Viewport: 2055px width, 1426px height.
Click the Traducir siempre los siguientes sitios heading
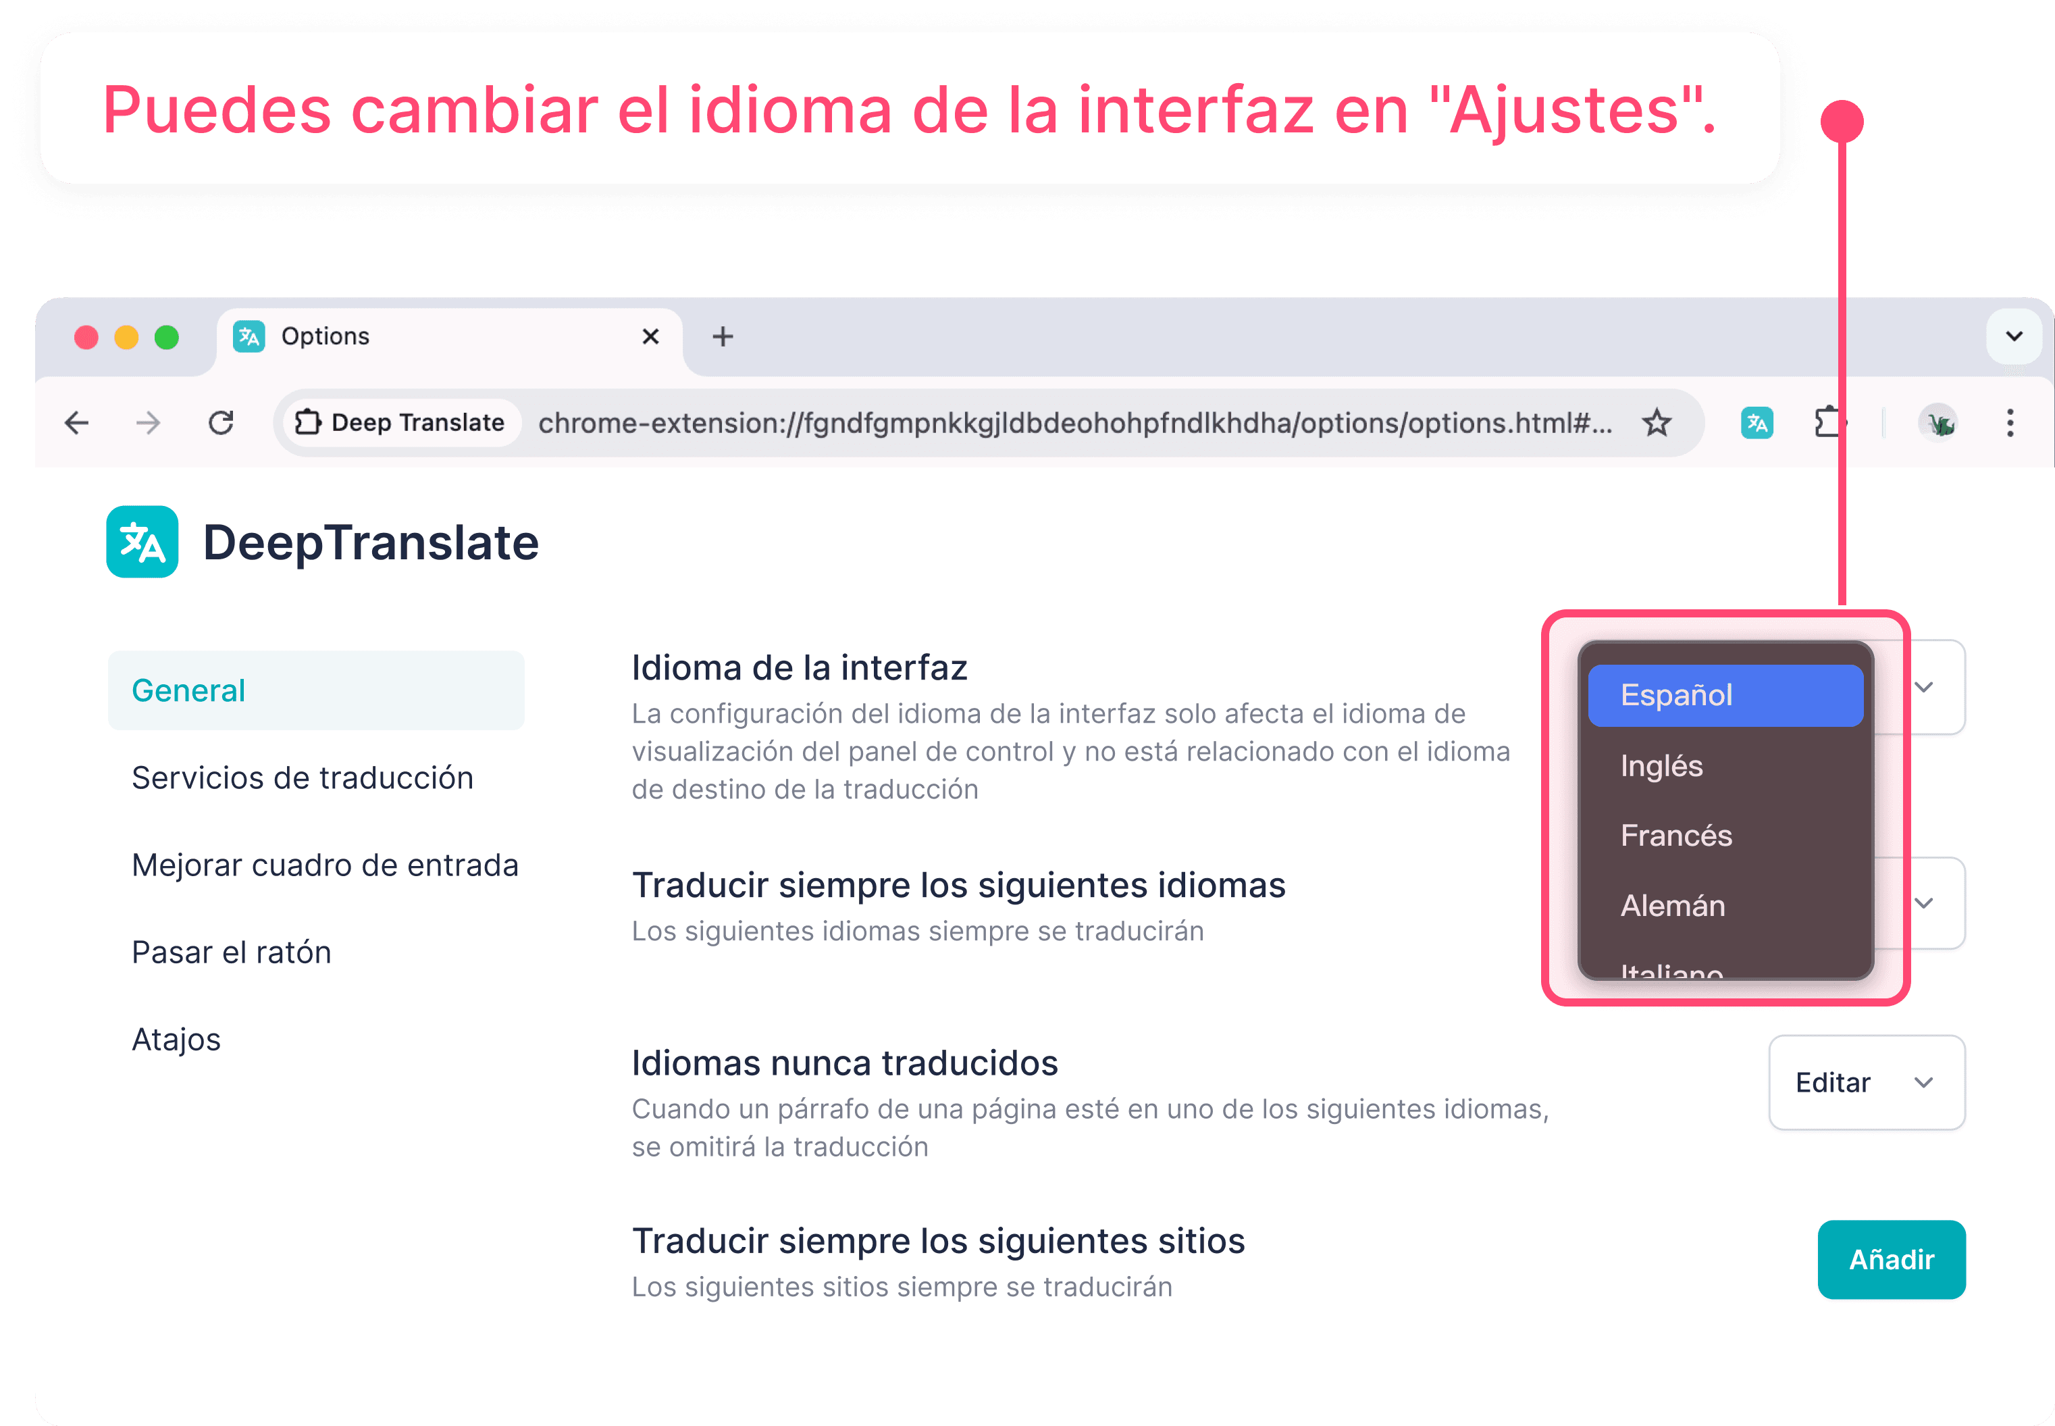pyautogui.click(x=939, y=1241)
